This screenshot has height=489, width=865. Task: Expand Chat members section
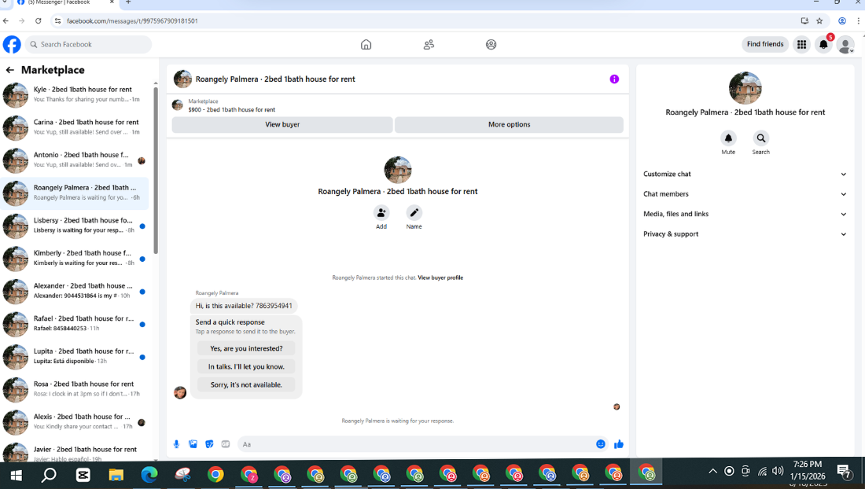[745, 194]
